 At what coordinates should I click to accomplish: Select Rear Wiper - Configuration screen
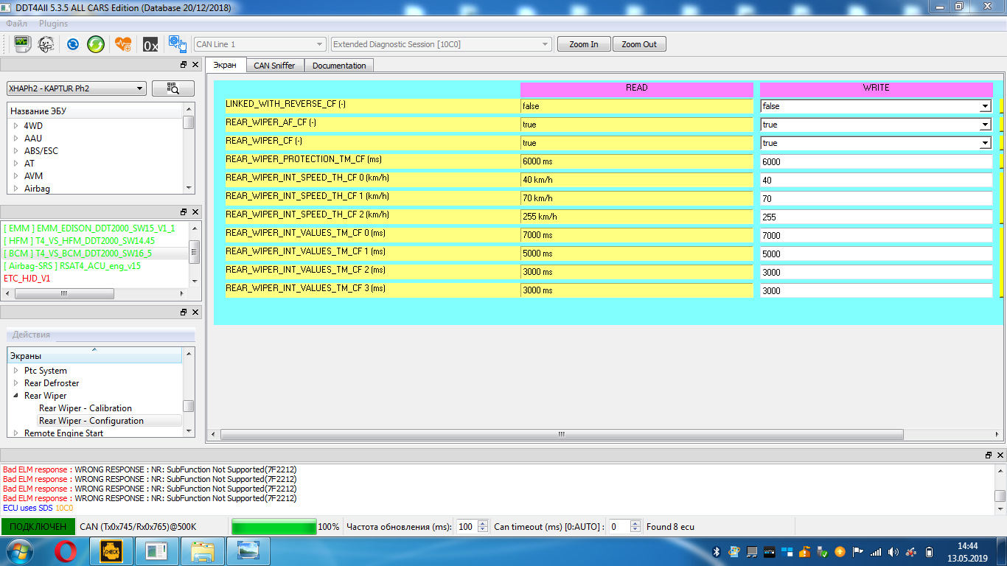91,421
